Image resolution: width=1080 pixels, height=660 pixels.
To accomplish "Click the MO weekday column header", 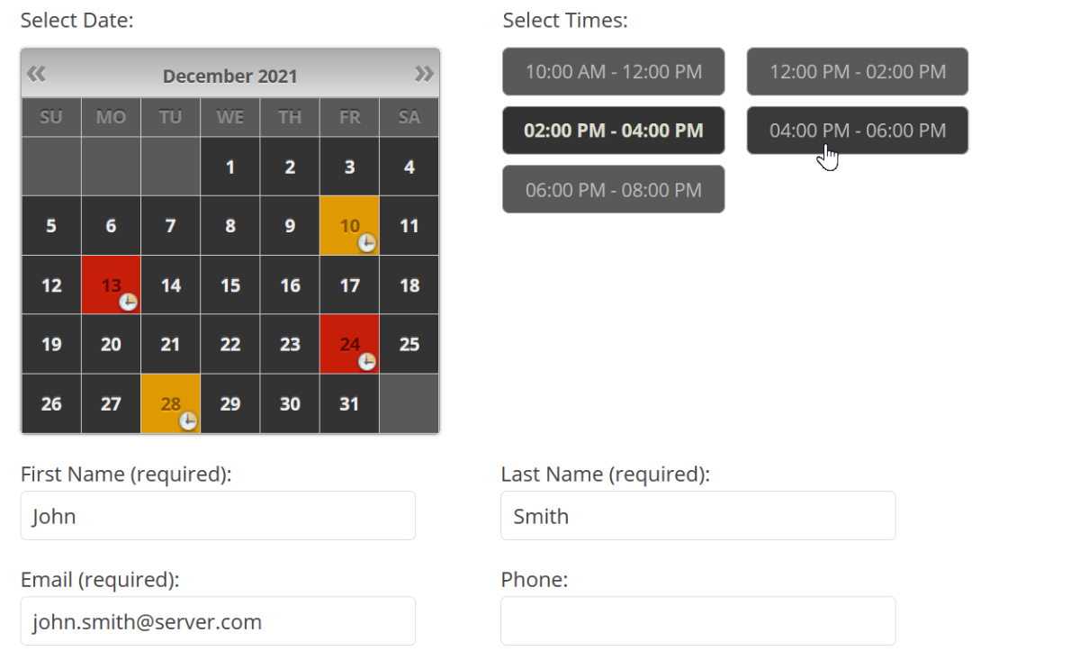I will click(x=111, y=116).
